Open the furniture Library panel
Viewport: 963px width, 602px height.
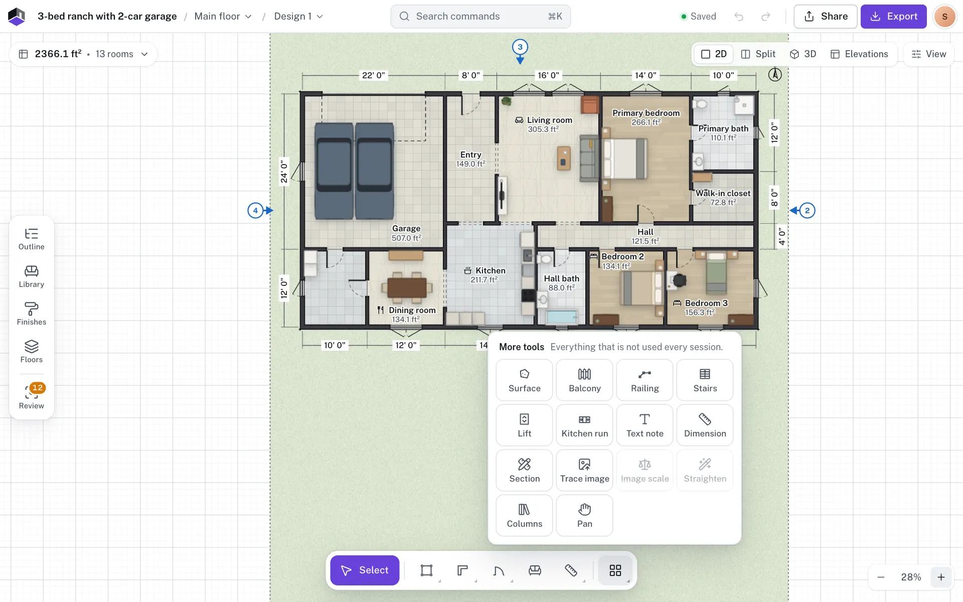[32, 276]
